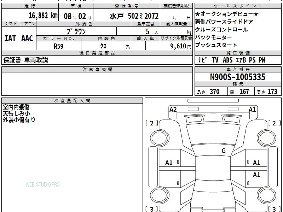Viewport: 283px width, 212px height.
Task: Select width value 167
Action: (x=244, y=92)
